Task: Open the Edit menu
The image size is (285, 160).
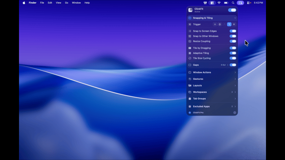Action: (50, 3)
